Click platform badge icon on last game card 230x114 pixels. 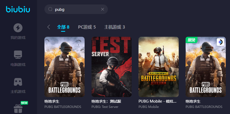click(220, 42)
